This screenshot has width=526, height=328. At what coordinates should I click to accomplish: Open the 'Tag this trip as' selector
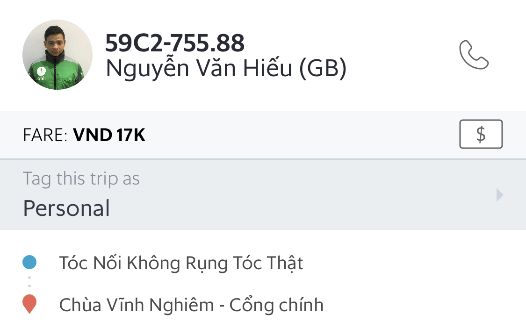[x=263, y=194]
